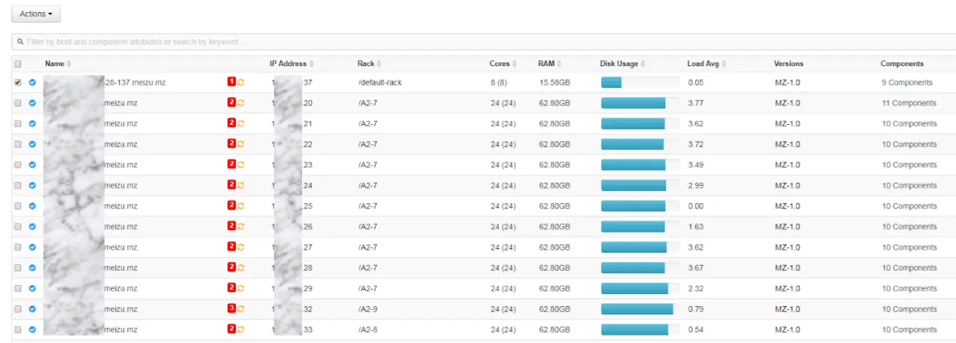Tick the checkbox for host IP ending 32

coord(17,309)
